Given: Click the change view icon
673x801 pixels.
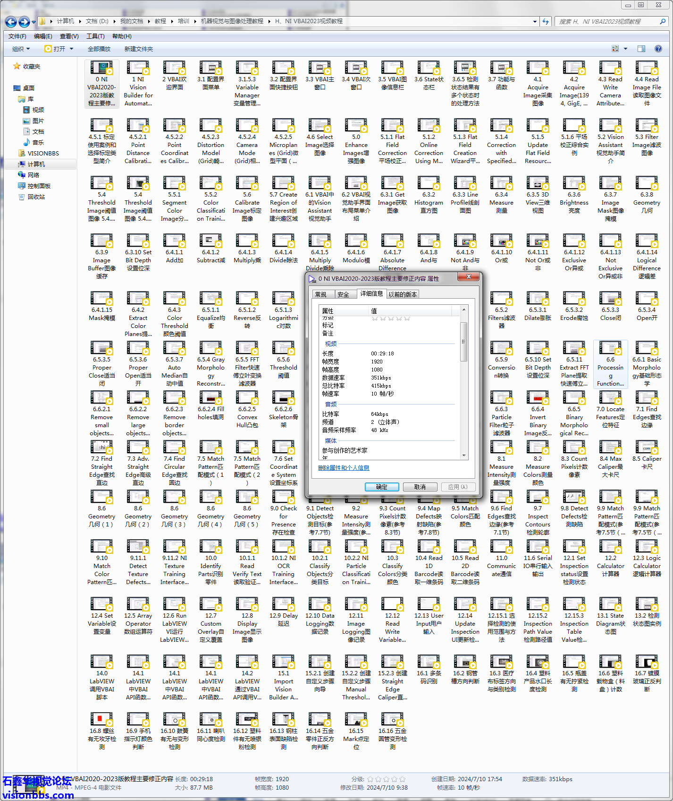Looking at the screenshot, I should pyautogui.click(x=615, y=49).
